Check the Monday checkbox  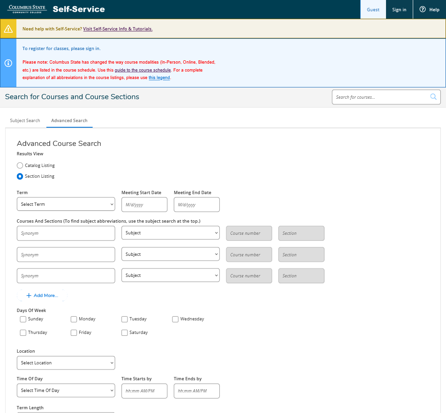(74, 319)
